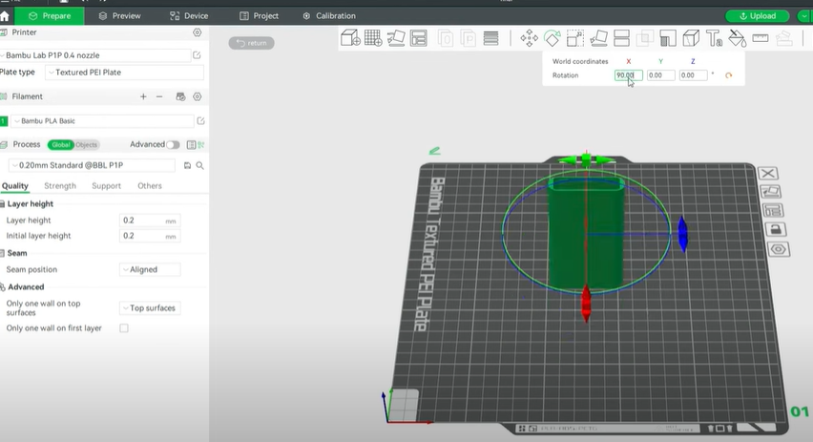Viewport: 813px width, 442px height.
Task: Save the process preset via disk icon
Action: (x=187, y=165)
